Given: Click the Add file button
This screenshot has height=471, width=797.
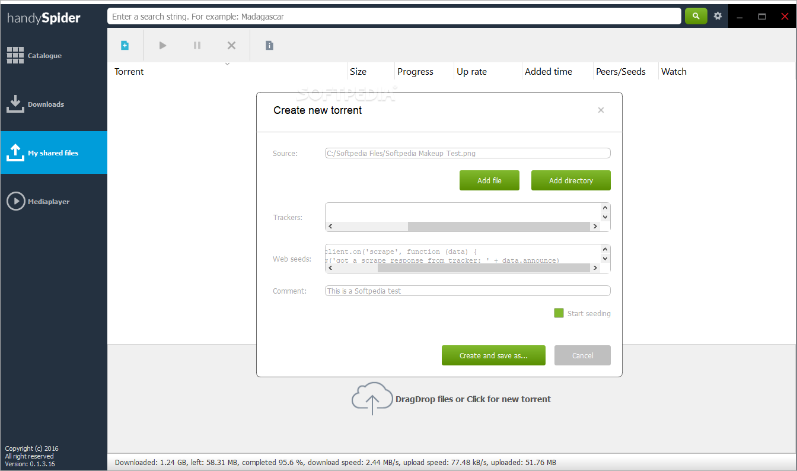Looking at the screenshot, I should (x=489, y=180).
